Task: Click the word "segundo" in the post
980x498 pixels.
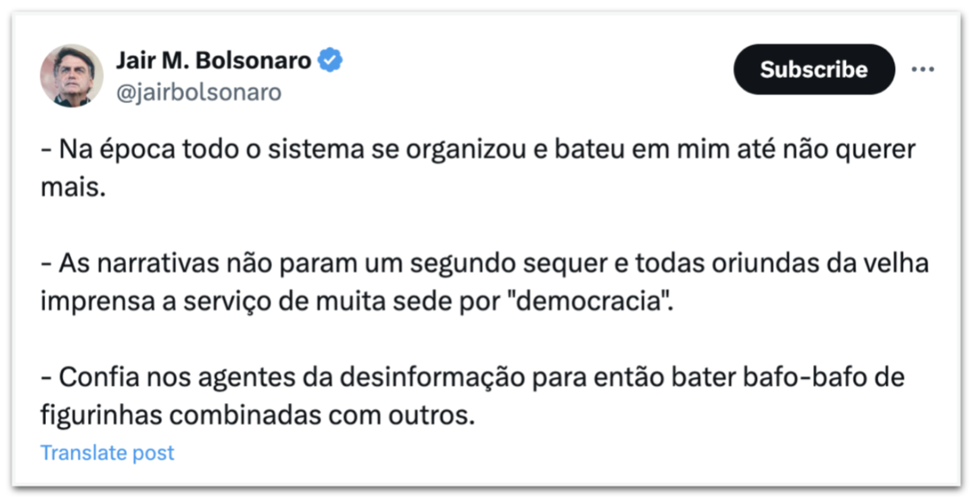Action: 463,263
